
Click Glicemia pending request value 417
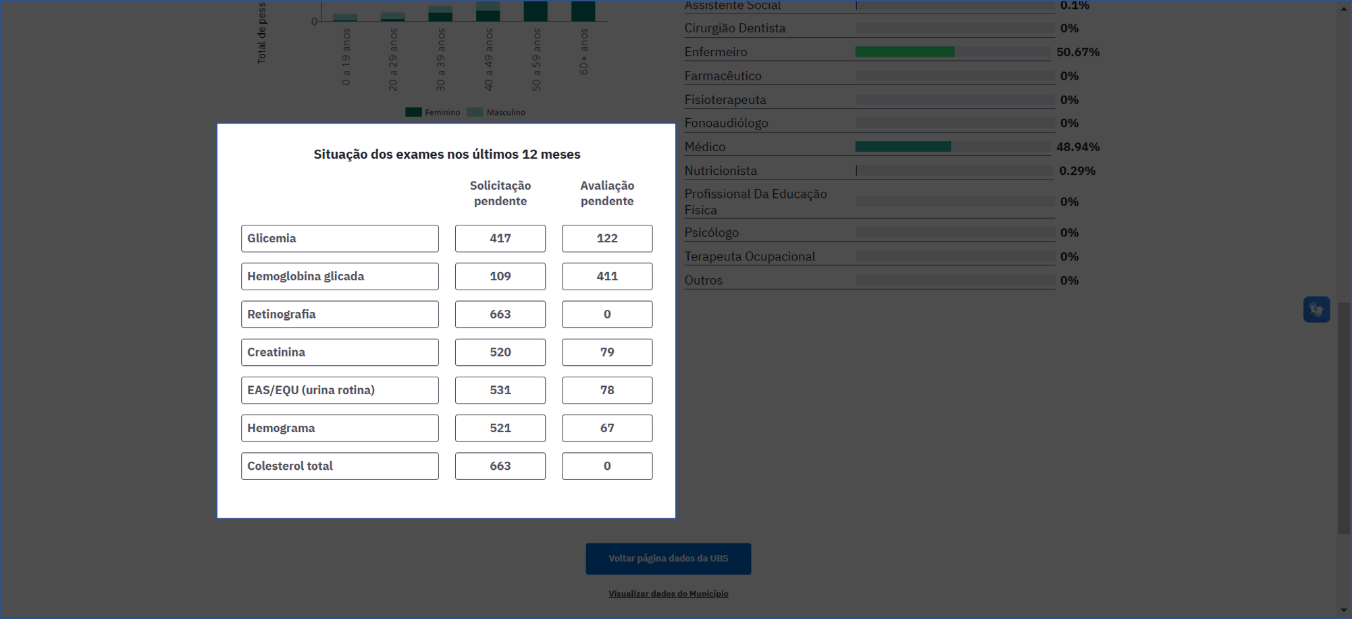[x=500, y=238]
